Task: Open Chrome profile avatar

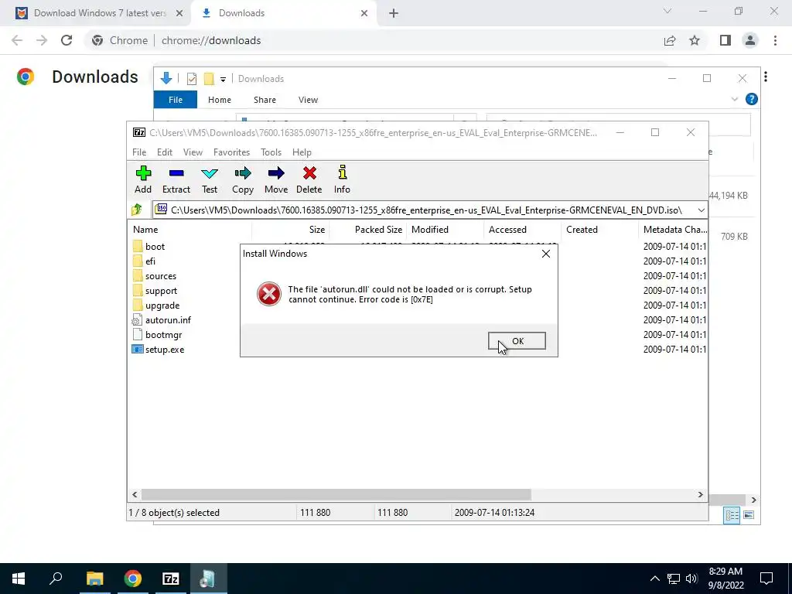Action: (750, 40)
